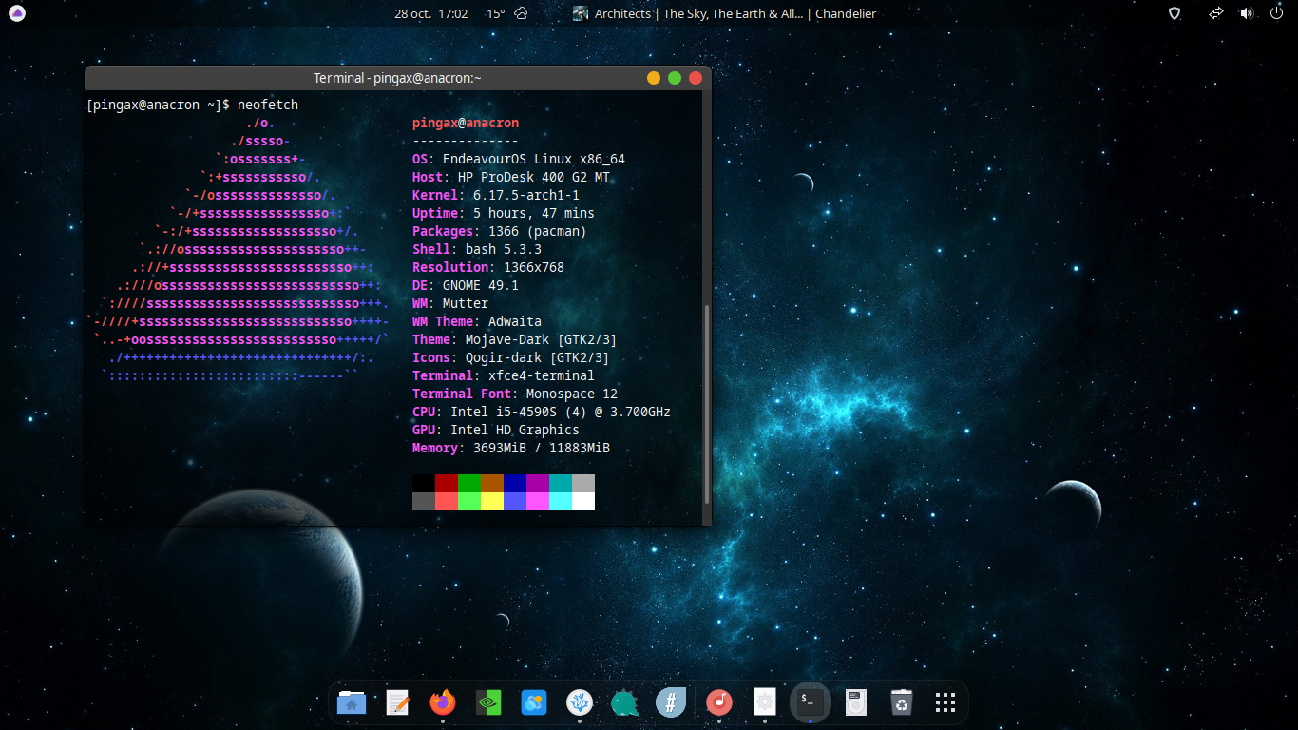This screenshot has height=730, width=1298.
Task: Open the Firefox browser from the dock
Action: point(443,702)
